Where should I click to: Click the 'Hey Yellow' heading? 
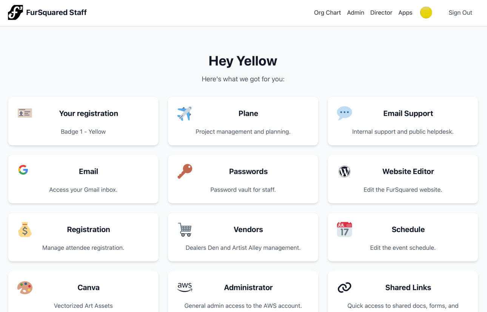(x=243, y=61)
